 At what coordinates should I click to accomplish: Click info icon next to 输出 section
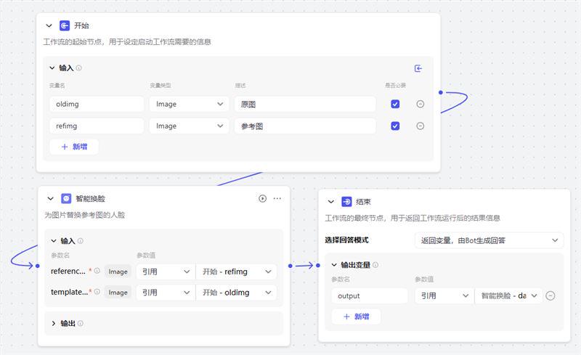pos(81,323)
